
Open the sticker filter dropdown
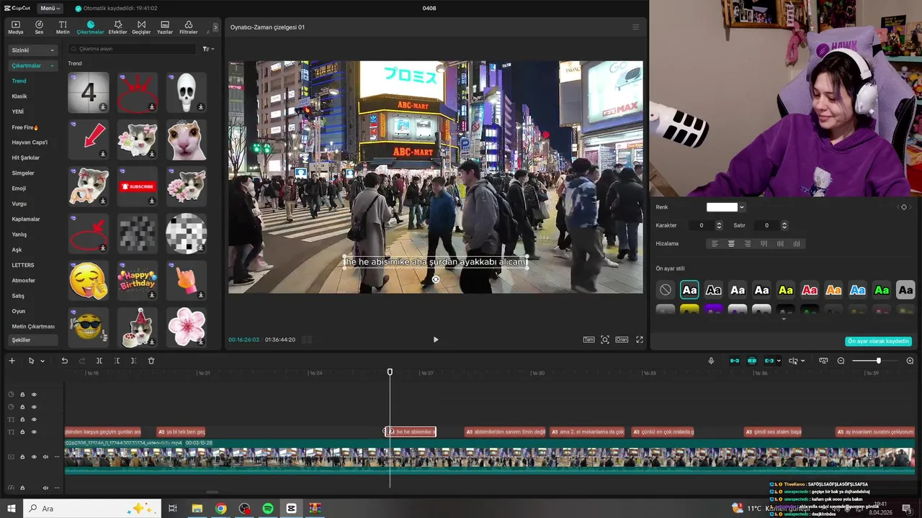(x=208, y=49)
